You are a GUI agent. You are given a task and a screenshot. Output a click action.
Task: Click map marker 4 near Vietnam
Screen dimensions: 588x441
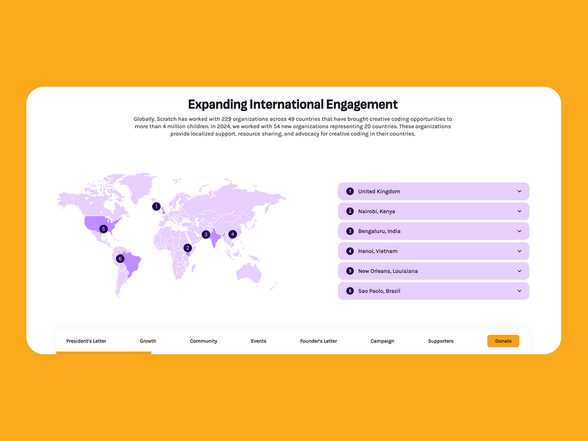(233, 234)
